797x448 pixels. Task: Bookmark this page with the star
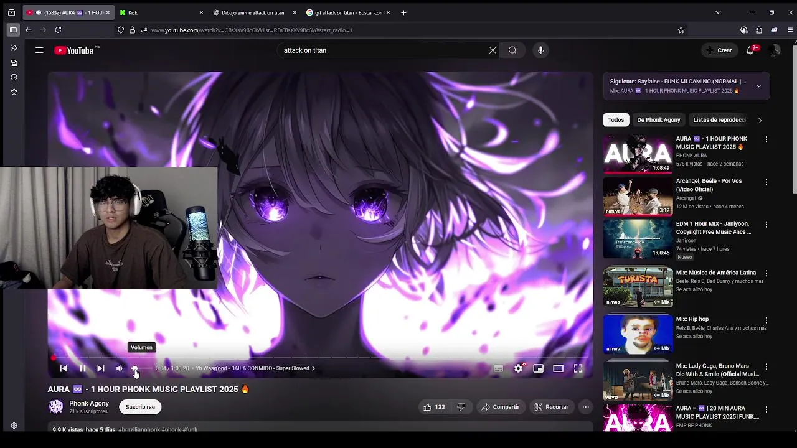point(681,30)
